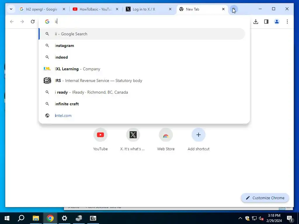Toggle the Chrome side panel

pos(266,22)
